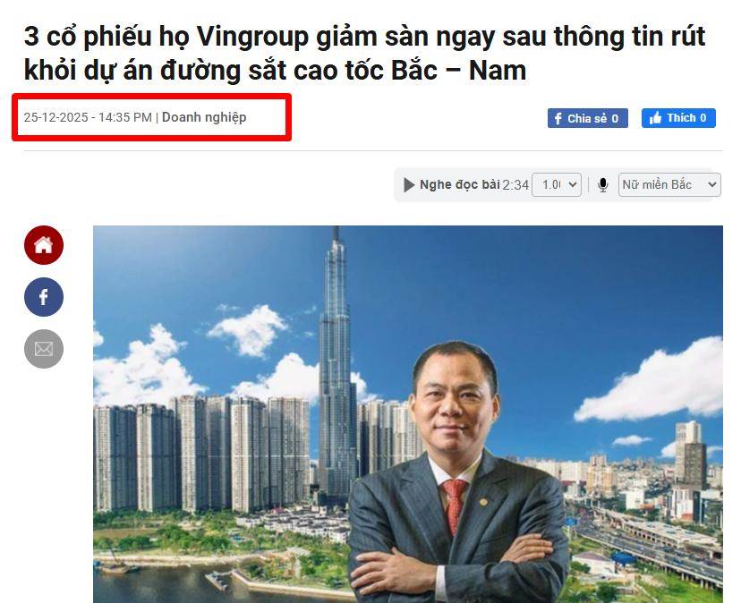This screenshot has height=603, width=741.
Task: Open the playback speed 1.0 dropdown
Action: 557,185
